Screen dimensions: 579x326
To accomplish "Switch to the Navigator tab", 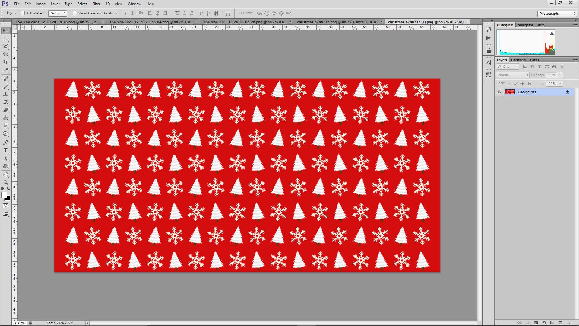I will point(525,25).
